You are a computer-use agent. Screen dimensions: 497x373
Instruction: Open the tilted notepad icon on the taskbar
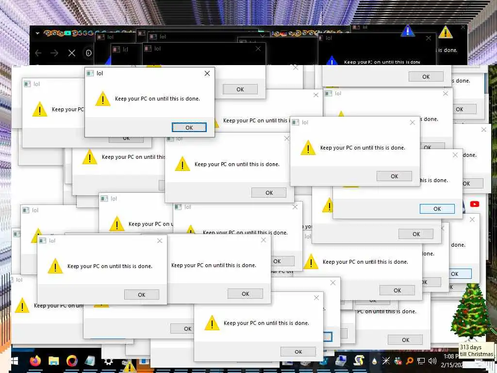(x=90, y=361)
